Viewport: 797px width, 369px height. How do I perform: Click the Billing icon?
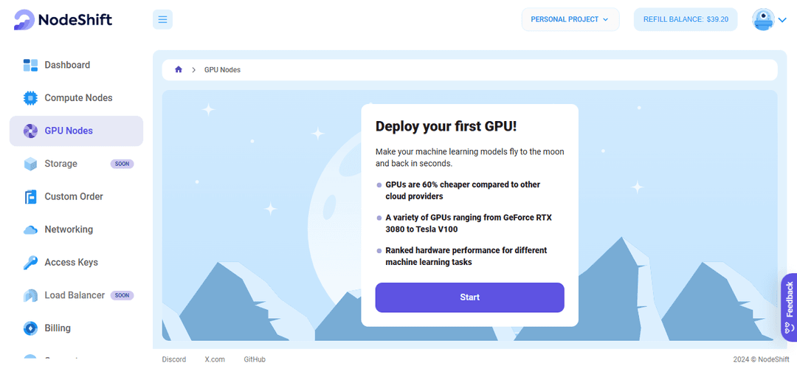point(30,328)
